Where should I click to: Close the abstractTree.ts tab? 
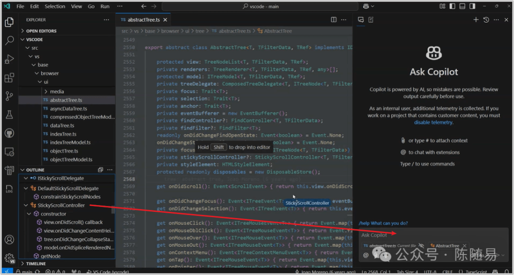point(165,19)
